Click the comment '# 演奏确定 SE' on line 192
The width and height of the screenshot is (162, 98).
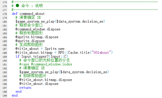point(32,68)
